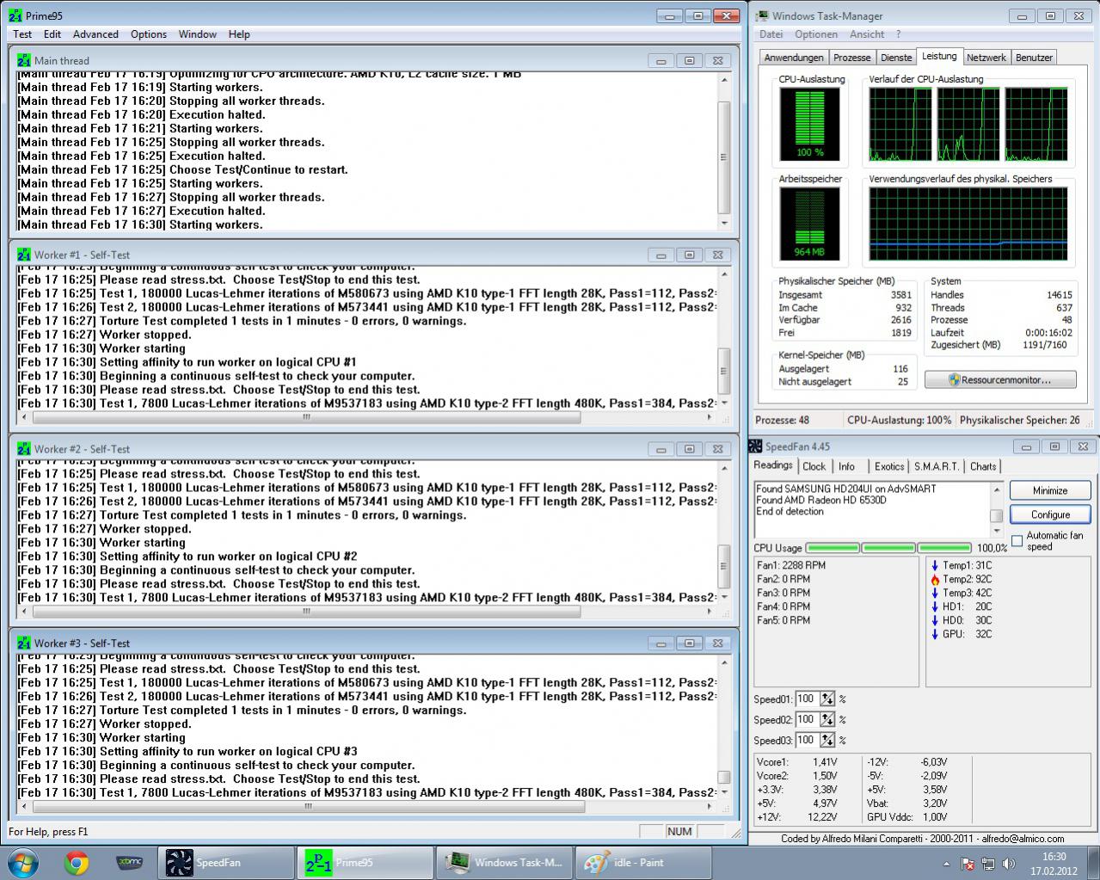Open the Edit menu in Prime95

(x=52, y=34)
